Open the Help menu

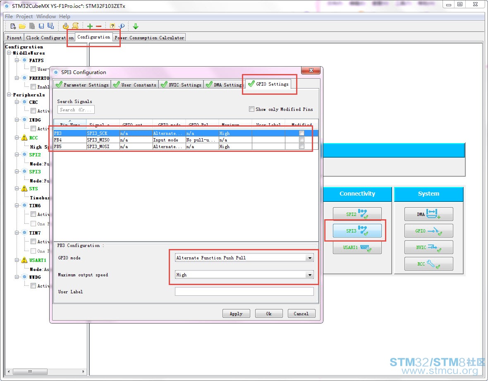point(65,16)
